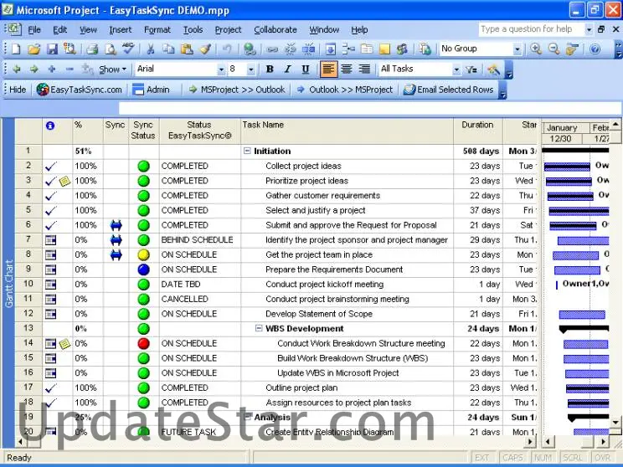The image size is (623, 467).
Task: Zoom out on the timescale
Action: click(x=553, y=49)
